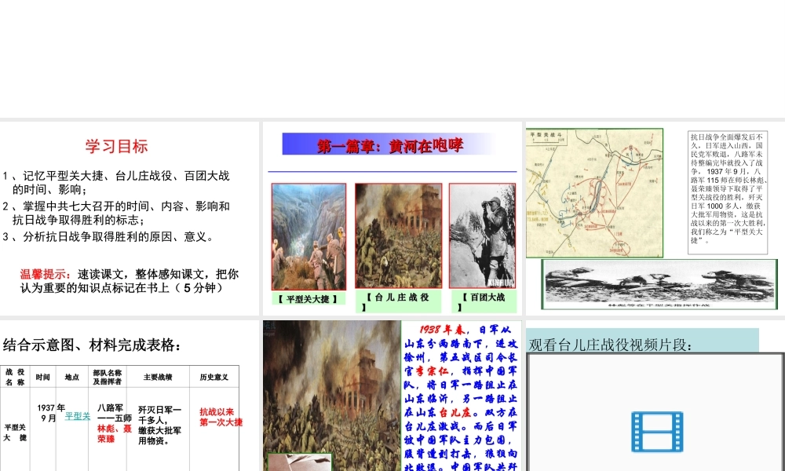Open the 平型关战斗 battle map image
Image resolution: width=785 pixels, height=471 pixels.
coord(595,193)
